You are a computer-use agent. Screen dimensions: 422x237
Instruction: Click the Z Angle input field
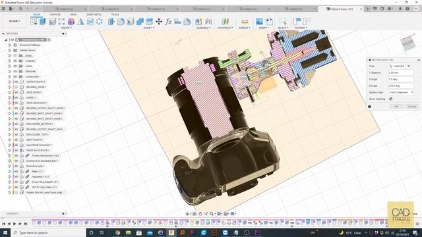click(401, 86)
